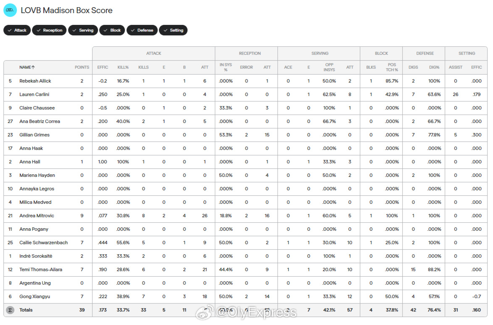Screen dimensions: 493x325
Task: Click Gillian Grimes's 53.3% in-system value
Action: 226,135
